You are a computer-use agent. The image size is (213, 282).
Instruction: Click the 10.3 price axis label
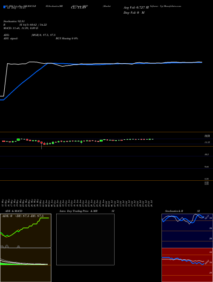point(207,155)
